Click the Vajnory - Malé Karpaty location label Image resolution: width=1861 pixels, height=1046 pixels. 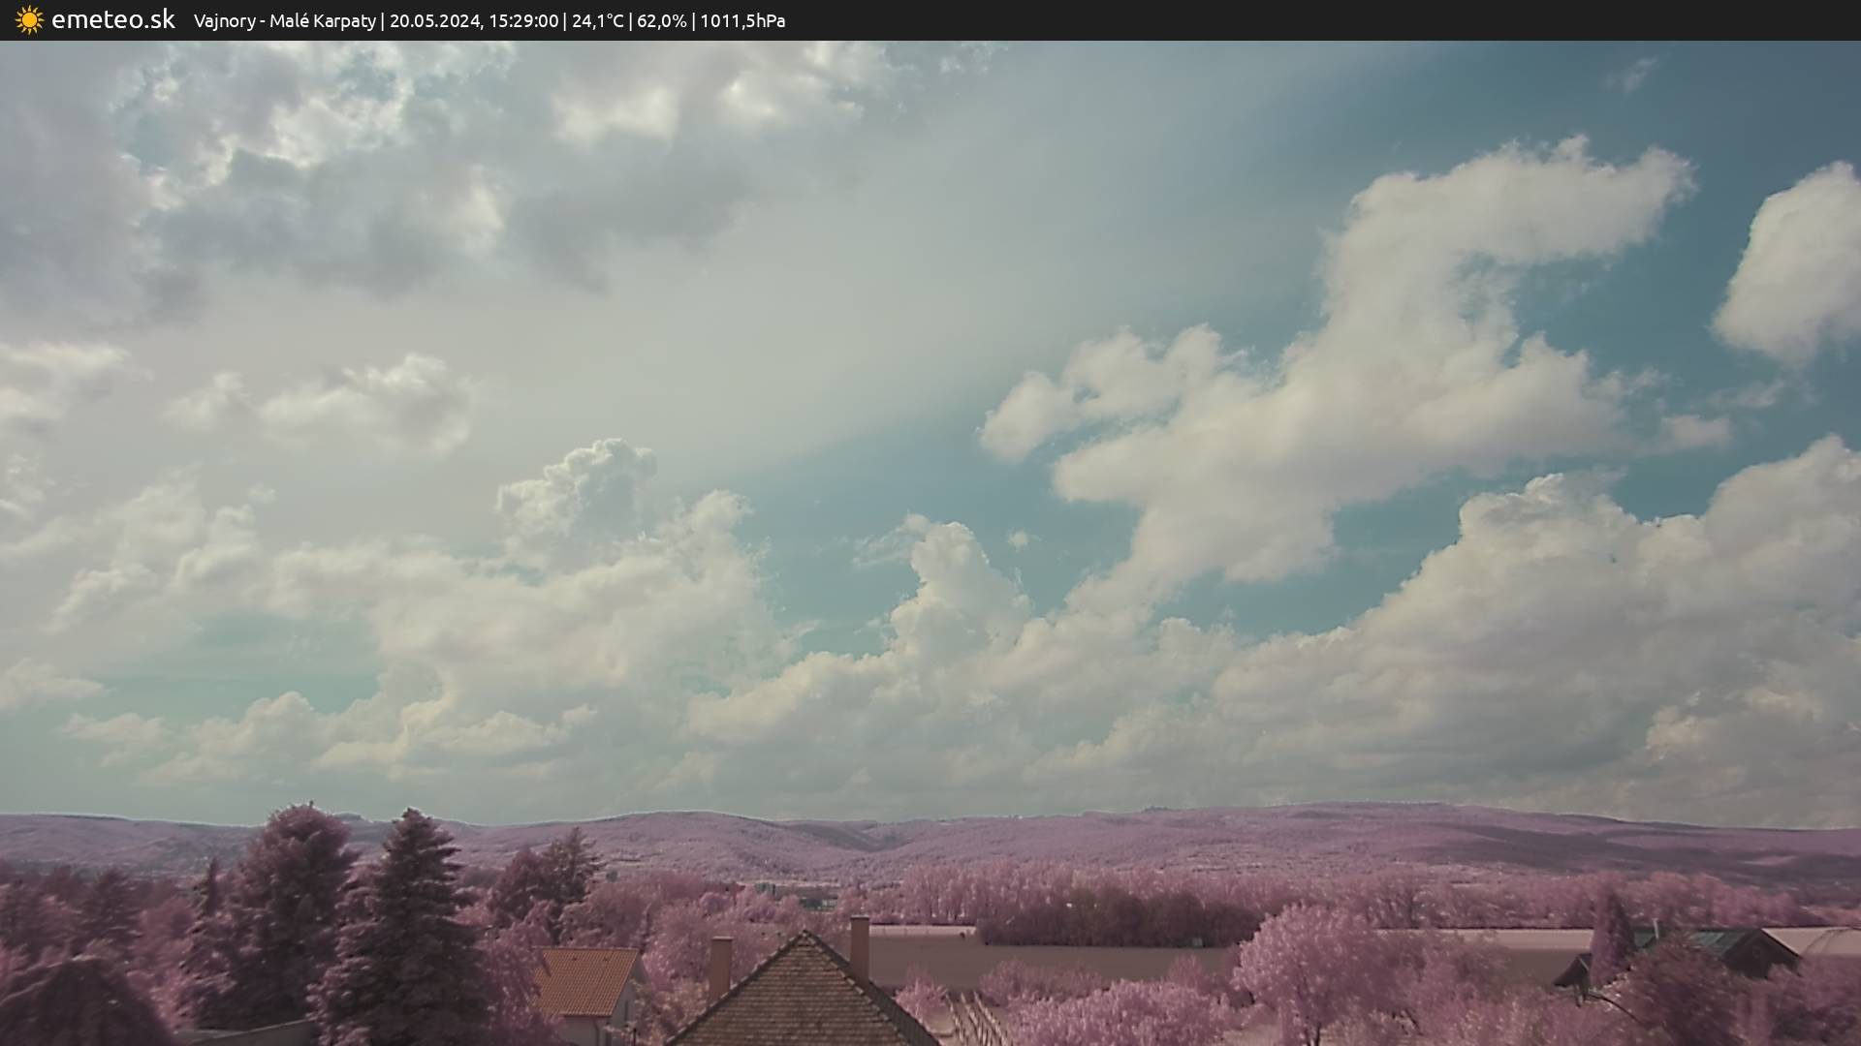point(284,20)
